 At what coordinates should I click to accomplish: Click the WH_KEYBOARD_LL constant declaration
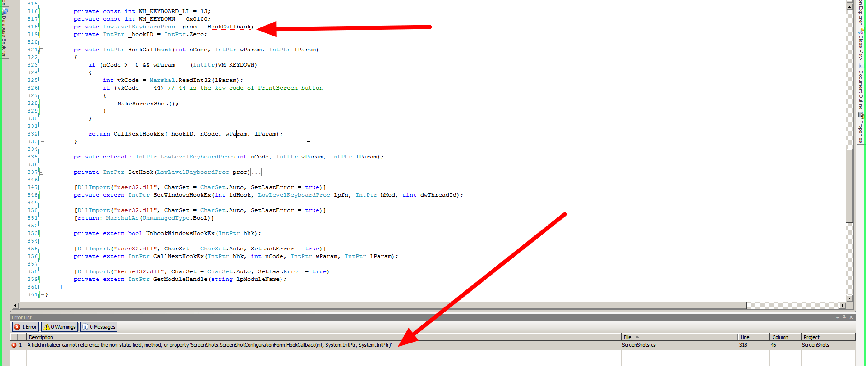tap(142, 12)
